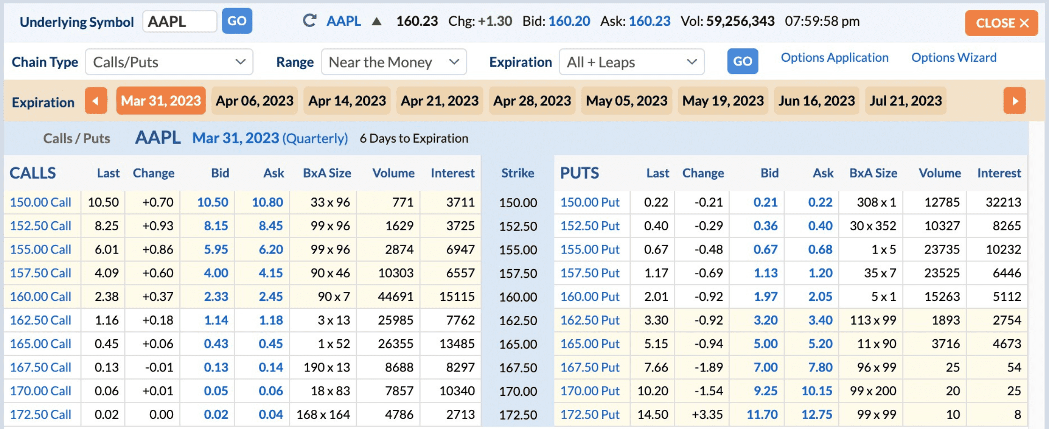Select the Apr 14, 2023 expiration tab
The width and height of the screenshot is (1049, 429).
pyautogui.click(x=347, y=101)
